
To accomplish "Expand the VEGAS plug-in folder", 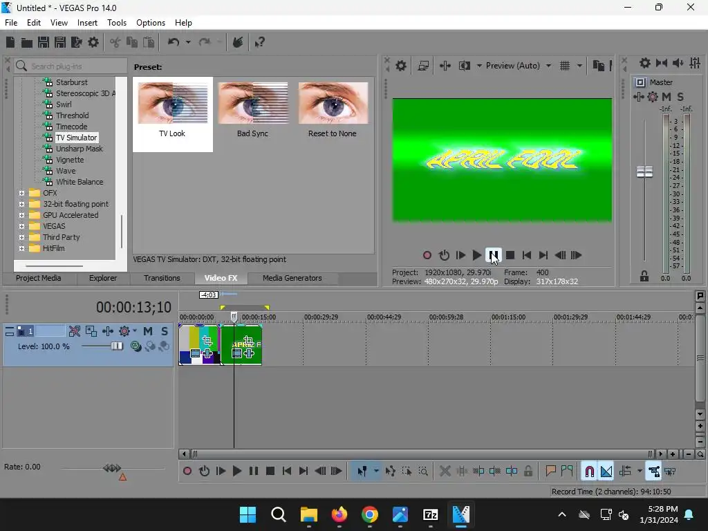I will coord(21,226).
